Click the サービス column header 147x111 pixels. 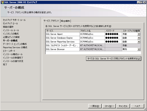(62, 31)
